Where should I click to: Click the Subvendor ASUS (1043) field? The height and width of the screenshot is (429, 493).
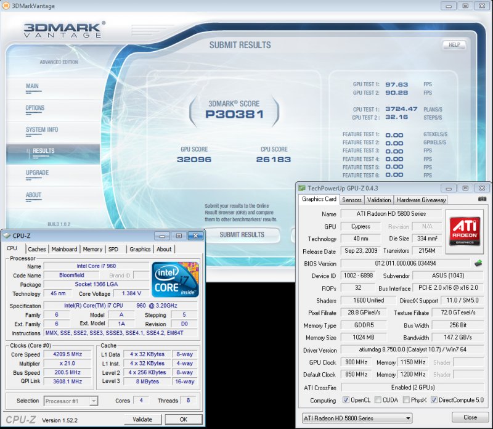(448, 276)
